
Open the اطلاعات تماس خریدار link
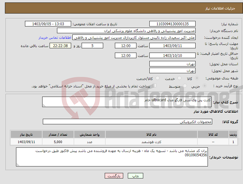pyautogui.click(x=55, y=38)
